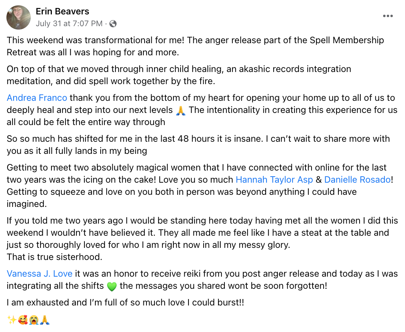Click the loudly crying face emoji

tap(34, 320)
